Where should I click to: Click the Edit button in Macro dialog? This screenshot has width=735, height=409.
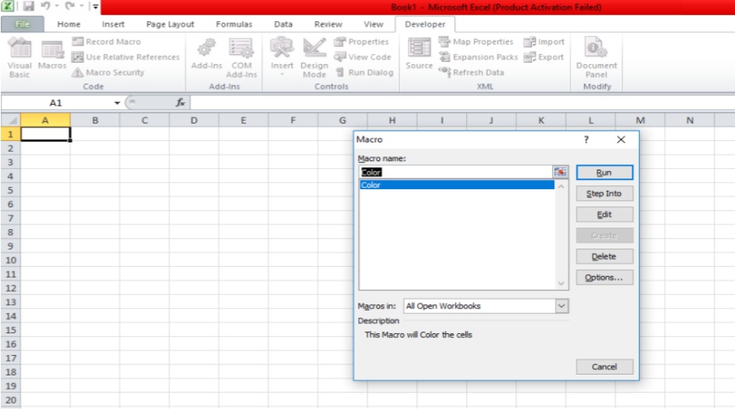[604, 214]
